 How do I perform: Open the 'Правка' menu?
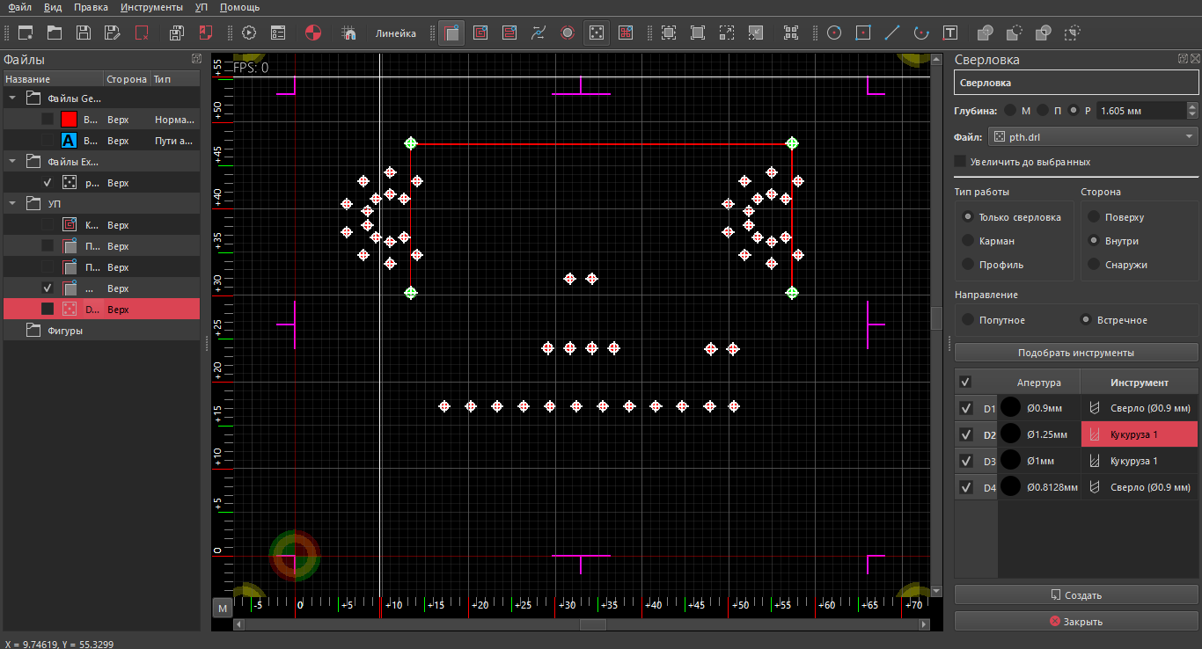pos(92,7)
